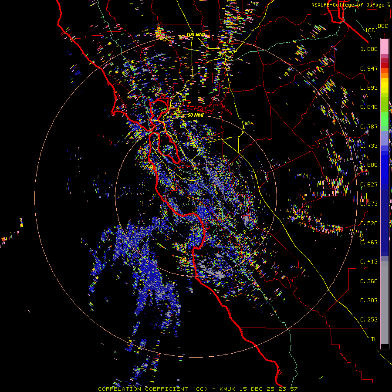Viewport: 392px width, 392px height.
Task: Click the 0.307 legend value
Action: (x=369, y=301)
